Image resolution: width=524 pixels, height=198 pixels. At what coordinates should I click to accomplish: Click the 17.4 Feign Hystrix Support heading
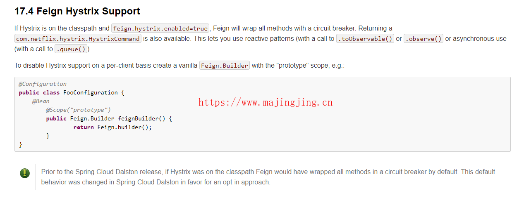click(x=77, y=12)
